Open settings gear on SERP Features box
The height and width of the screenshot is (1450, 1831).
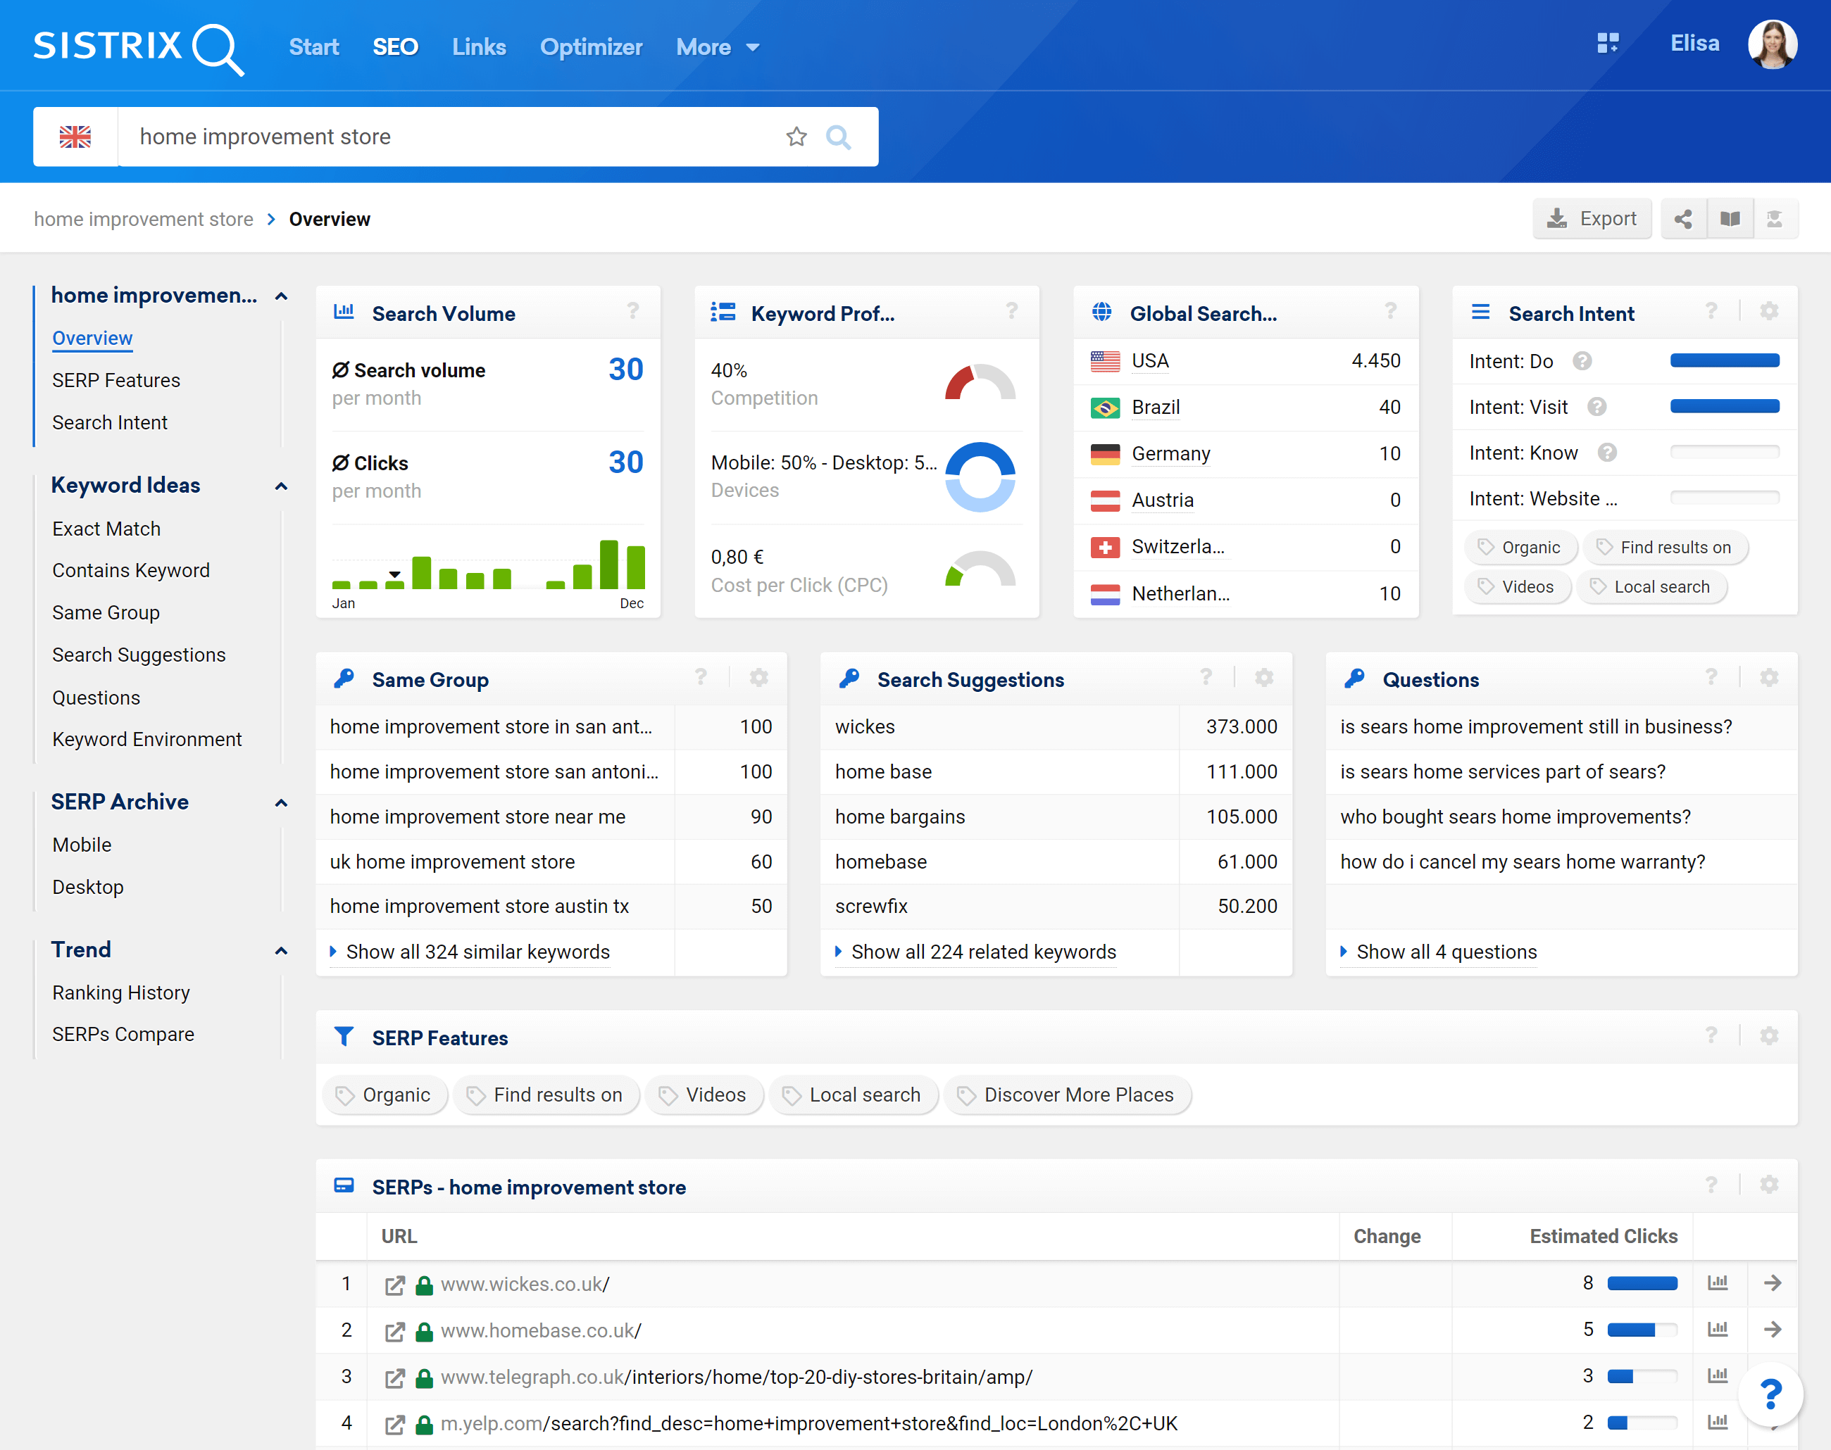pyautogui.click(x=1769, y=1035)
